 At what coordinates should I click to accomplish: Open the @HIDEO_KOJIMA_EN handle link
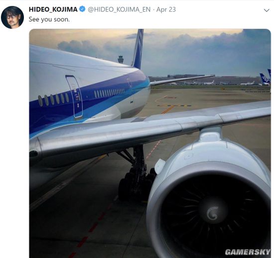tap(119, 9)
